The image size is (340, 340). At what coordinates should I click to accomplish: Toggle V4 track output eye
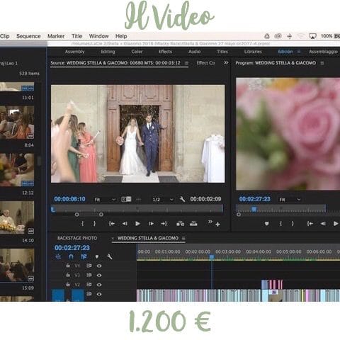99,266
